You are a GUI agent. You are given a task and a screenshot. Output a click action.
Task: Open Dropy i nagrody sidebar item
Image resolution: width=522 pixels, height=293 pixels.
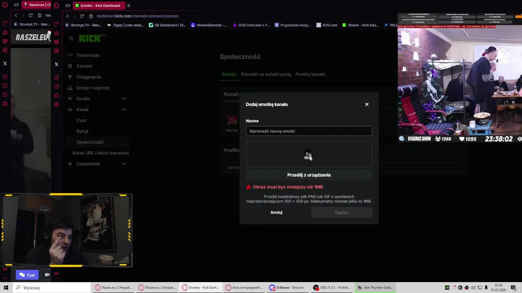93,88
